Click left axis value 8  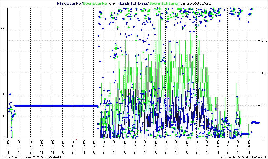(4, 95)
